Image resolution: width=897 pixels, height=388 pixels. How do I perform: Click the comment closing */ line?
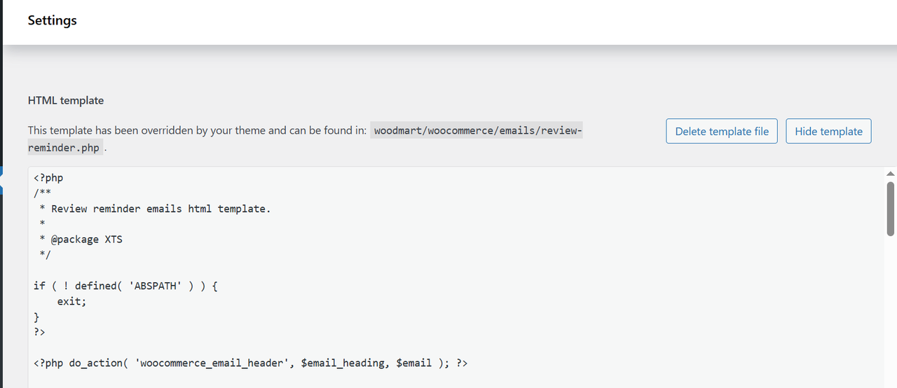pos(45,255)
